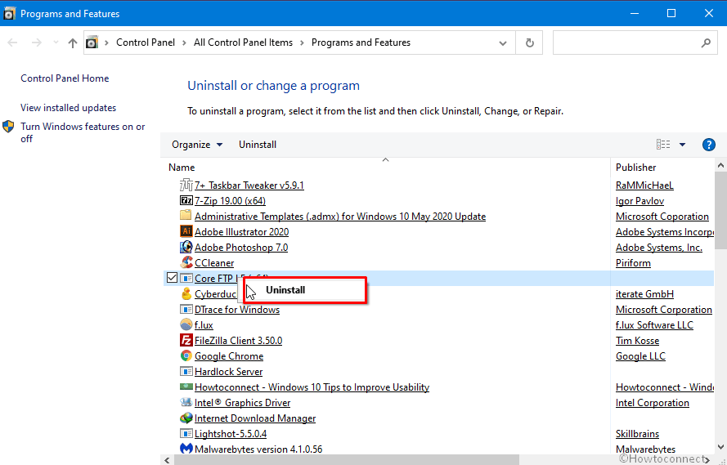Click the "Tim Kosse" publisher cell
The height and width of the screenshot is (465, 727).
pos(637,341)
